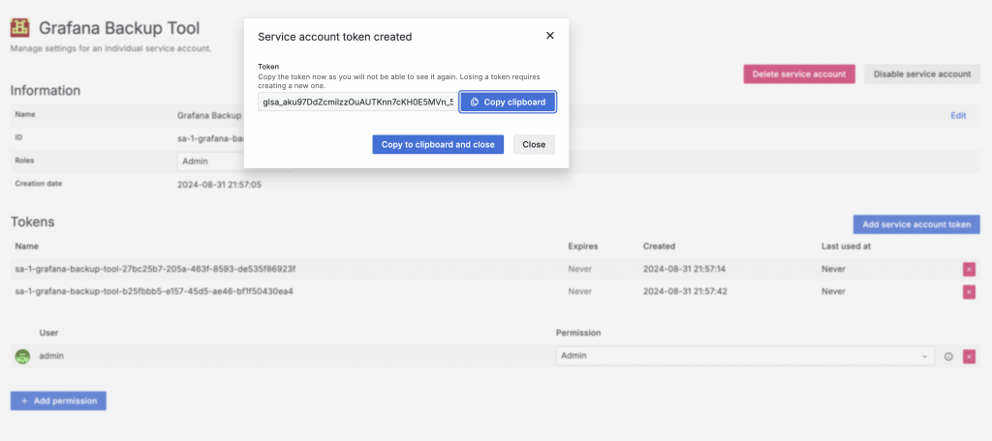This screenshot has width=992, height=441.
Task: Close the token dialog with X
Action: (550, 36)
